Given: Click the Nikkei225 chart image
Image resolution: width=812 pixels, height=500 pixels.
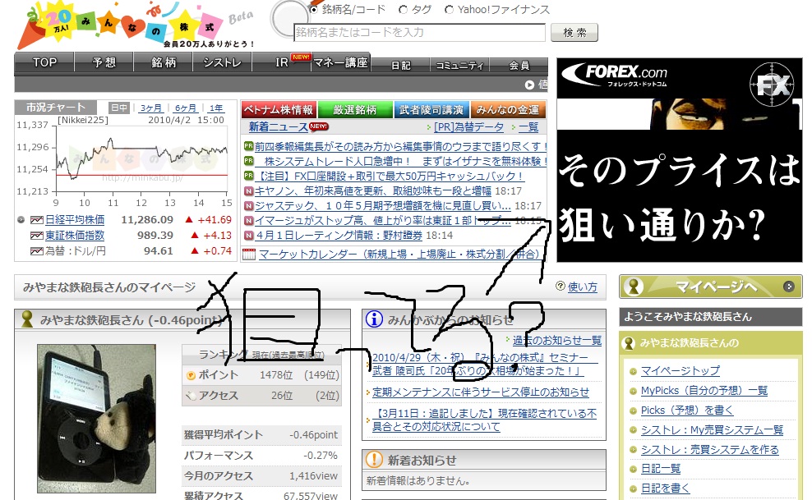Looking at the screenshot, I should (x=124, y=161).
